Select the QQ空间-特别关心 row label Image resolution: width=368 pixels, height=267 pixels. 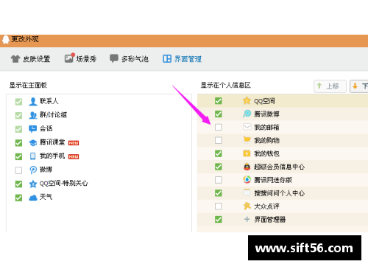(x=64, y=184)
